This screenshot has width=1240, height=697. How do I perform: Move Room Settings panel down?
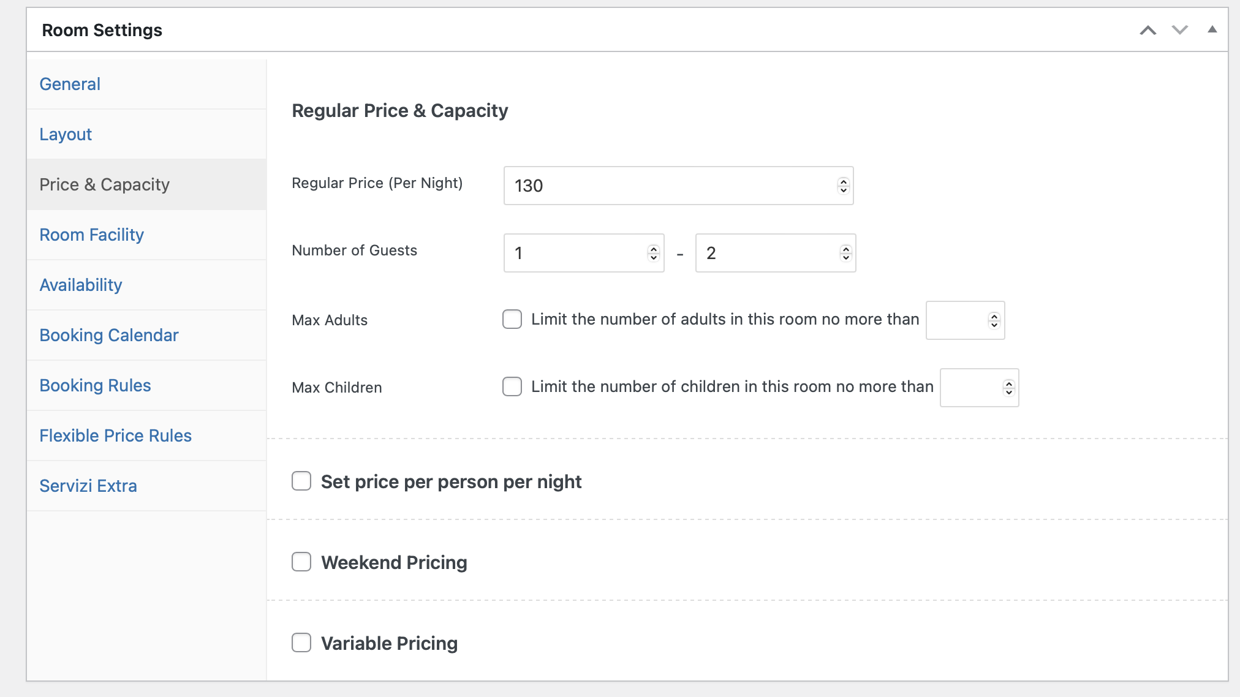(x=1180, y=30)
